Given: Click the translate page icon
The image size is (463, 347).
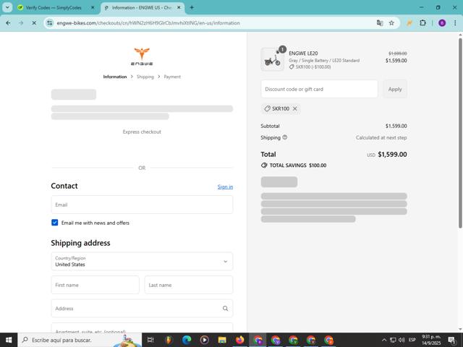Looking at the screenshot, I should [x=380, y=22].
